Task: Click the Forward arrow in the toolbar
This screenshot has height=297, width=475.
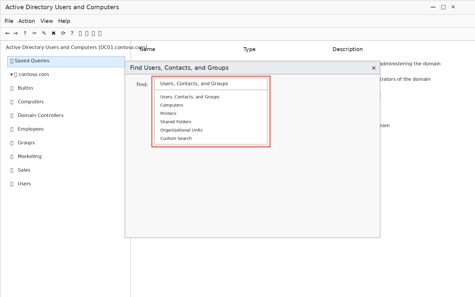Action: 16,33
